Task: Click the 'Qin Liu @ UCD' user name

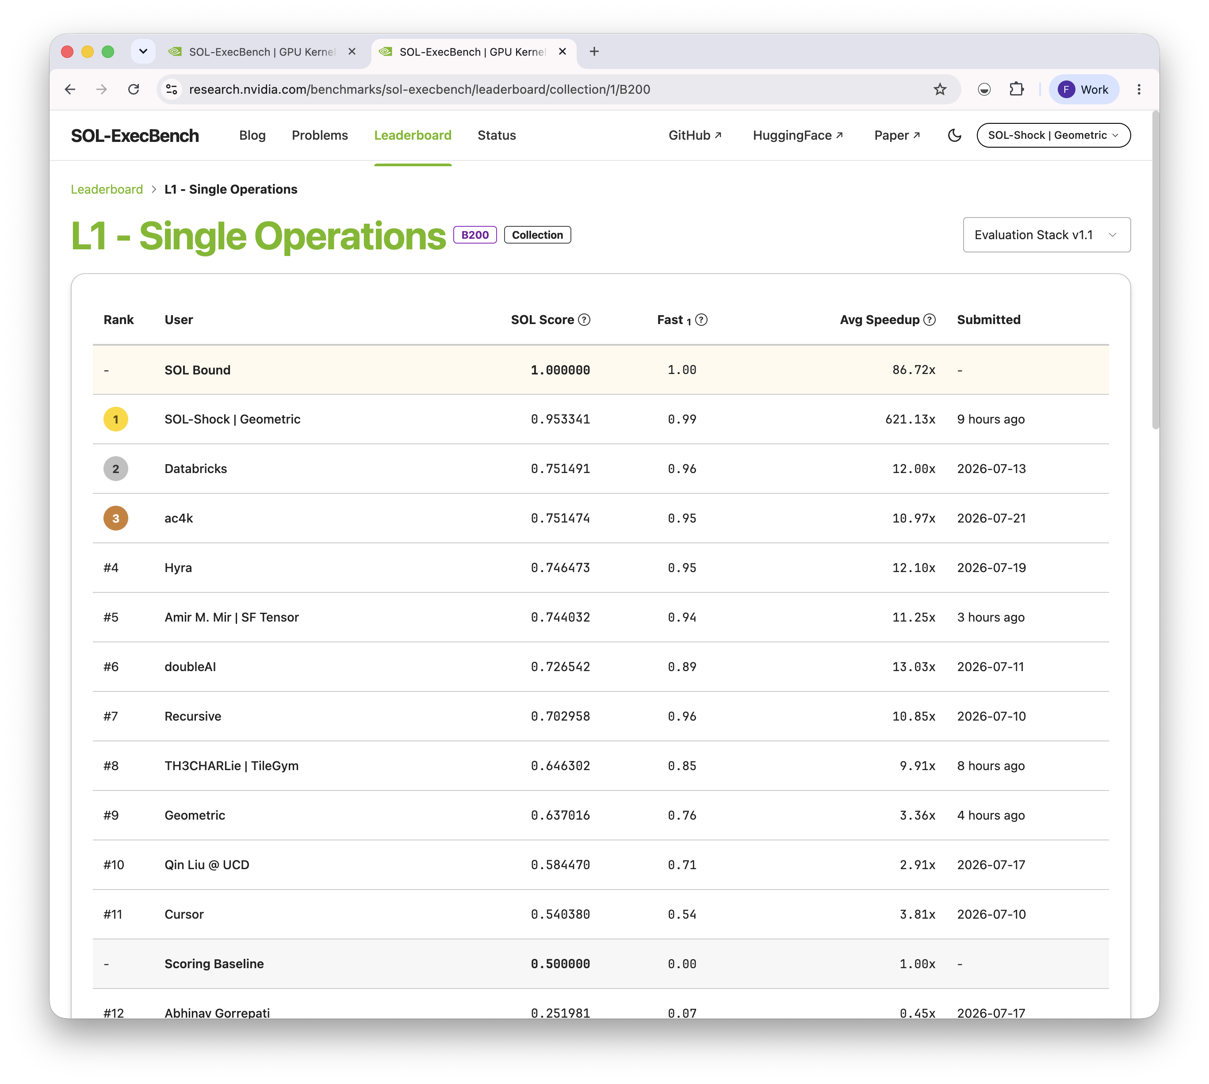Action: [207, 865]
